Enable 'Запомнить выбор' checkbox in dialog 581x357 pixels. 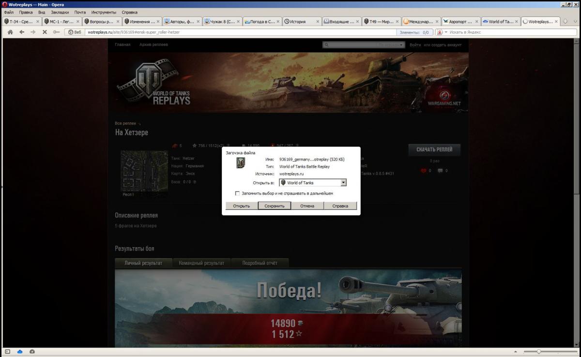click(237, 193)
